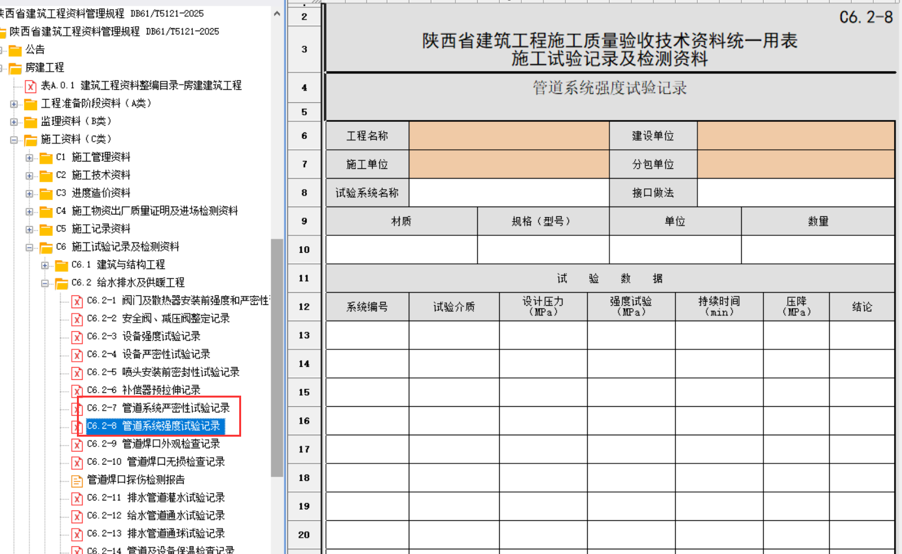The height and width of the screenshot is (554, 902).
Task: Click the 建设单位 orange input cell
Action: 796,136
